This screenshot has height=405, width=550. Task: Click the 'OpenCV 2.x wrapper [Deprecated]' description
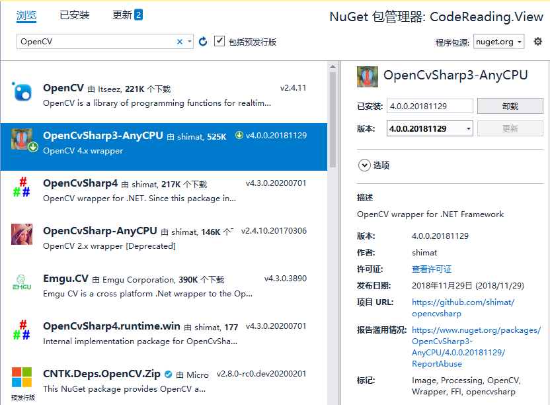pos(110,246)
